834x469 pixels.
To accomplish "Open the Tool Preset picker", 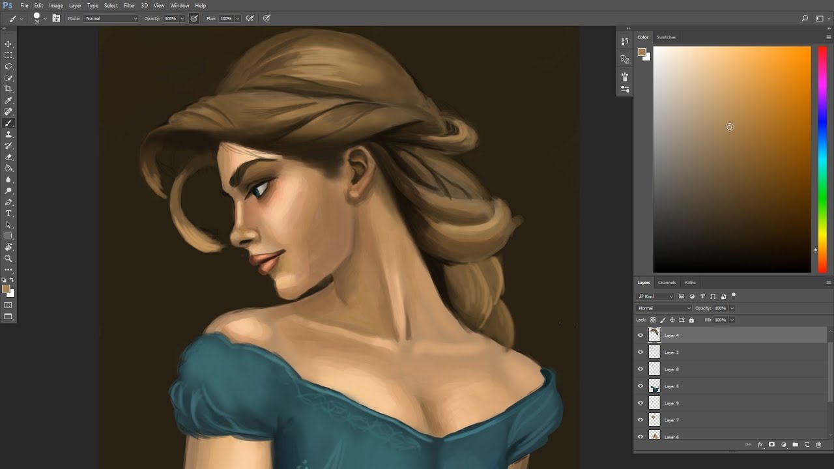I will click(16, 18).
